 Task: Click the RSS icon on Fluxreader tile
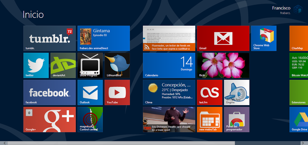tap(147, 47)
